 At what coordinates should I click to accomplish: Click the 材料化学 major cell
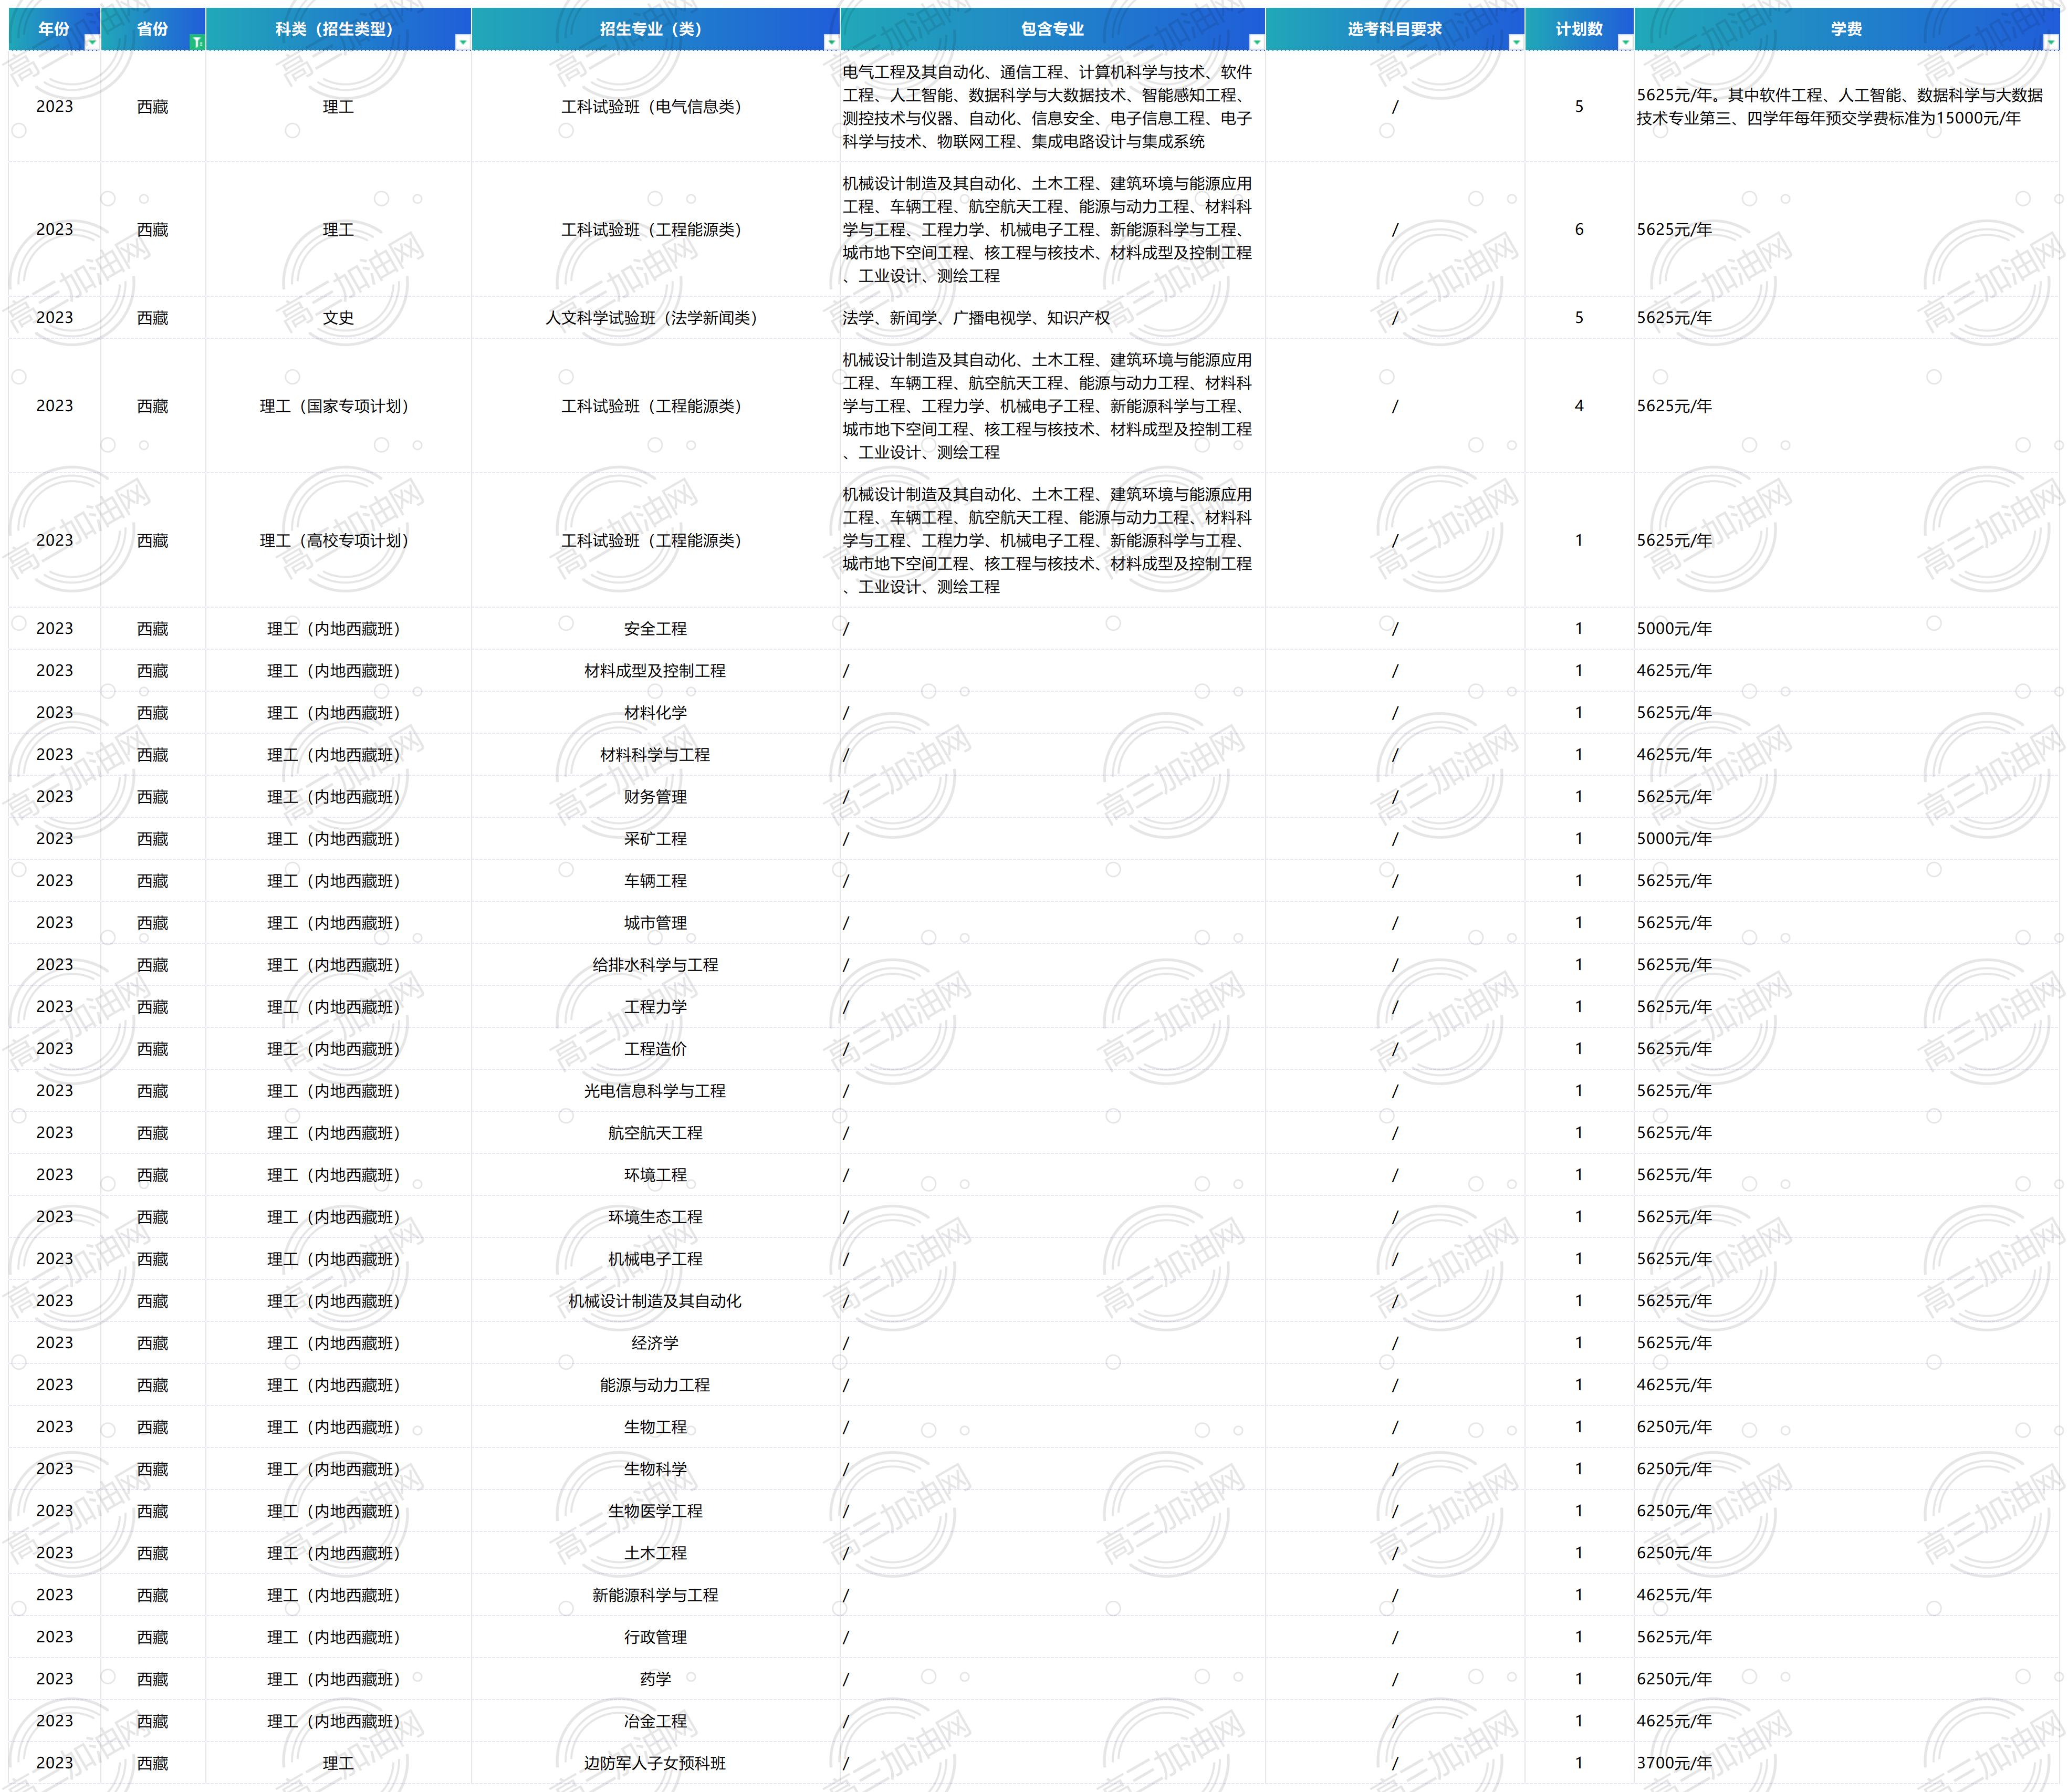[655, 713]
